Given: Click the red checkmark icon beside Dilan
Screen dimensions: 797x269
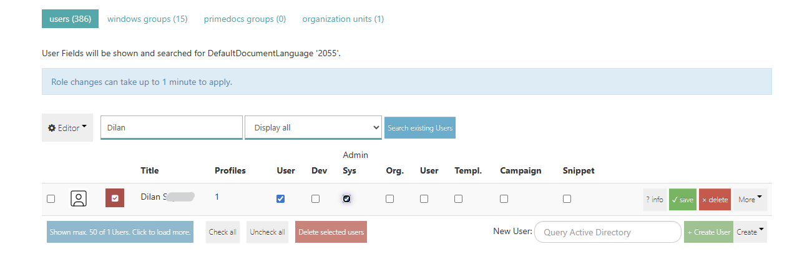Looking at the screenshot, I should click(x=115, y=198).
